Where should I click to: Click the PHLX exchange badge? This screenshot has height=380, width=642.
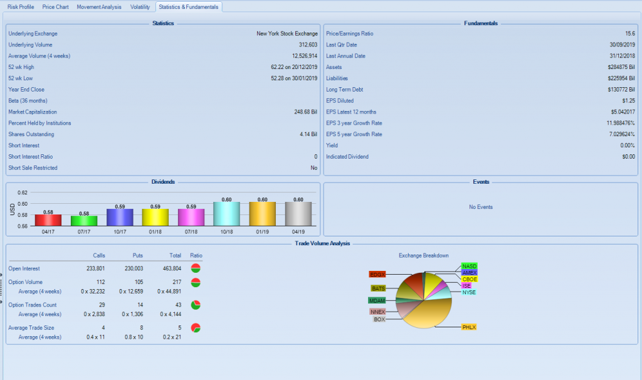click(469, 327)
